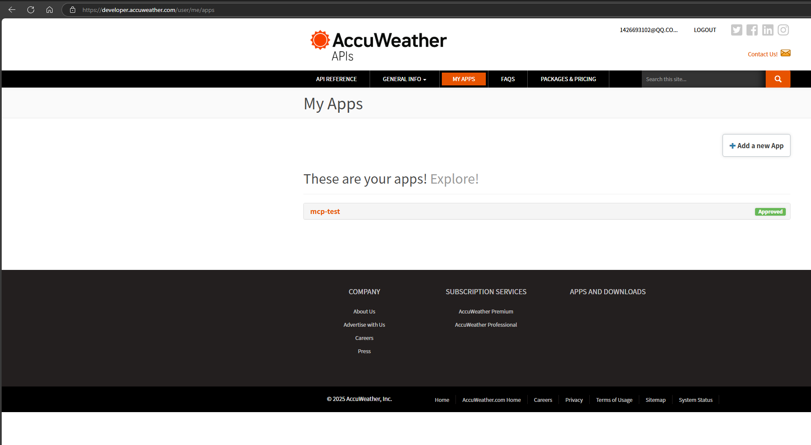Viewport: 811px width, 445px height.
Task: Click the AccuWeather APIs logo
Action: click(x=378, y=46)
